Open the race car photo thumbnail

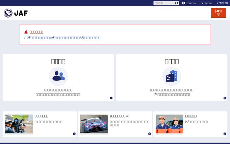tap(94, 124)
